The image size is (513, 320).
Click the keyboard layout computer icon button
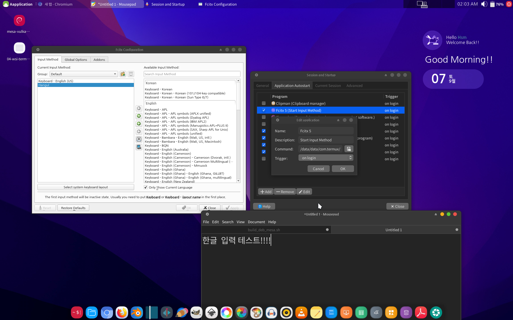click(x=139, y=147)
